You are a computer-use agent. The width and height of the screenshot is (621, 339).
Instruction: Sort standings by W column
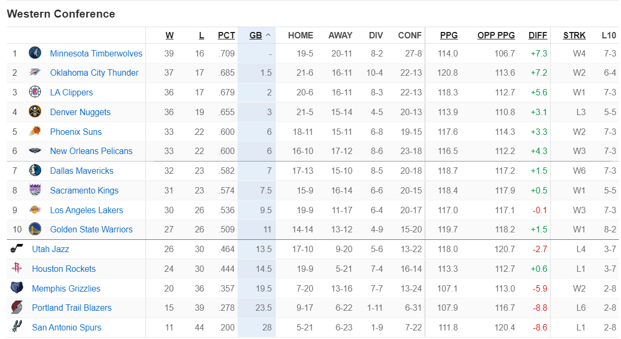[x=169, y=35]
